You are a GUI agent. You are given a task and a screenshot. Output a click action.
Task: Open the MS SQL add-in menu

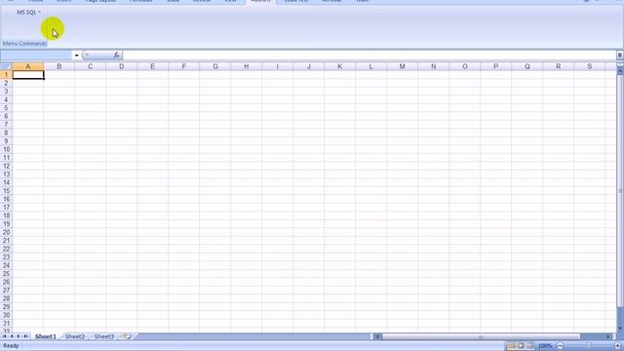click(x=28, y=13)
